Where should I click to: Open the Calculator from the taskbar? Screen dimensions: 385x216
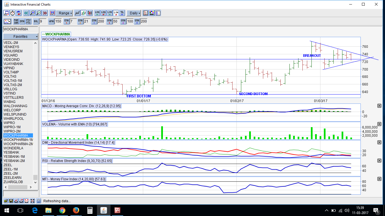click(x=90, y=210)
